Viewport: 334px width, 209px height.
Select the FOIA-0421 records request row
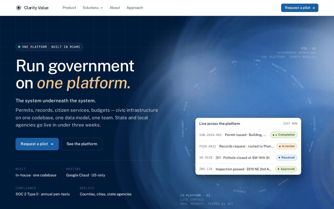click(x=248, y=146)
